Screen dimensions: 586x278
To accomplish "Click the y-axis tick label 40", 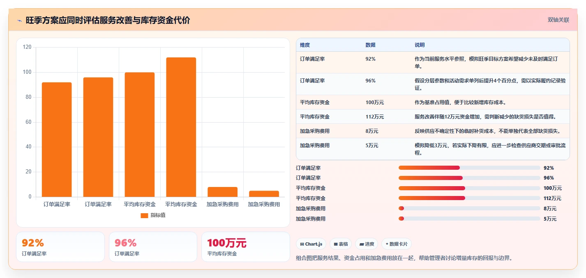I will [x=28, y=147].
